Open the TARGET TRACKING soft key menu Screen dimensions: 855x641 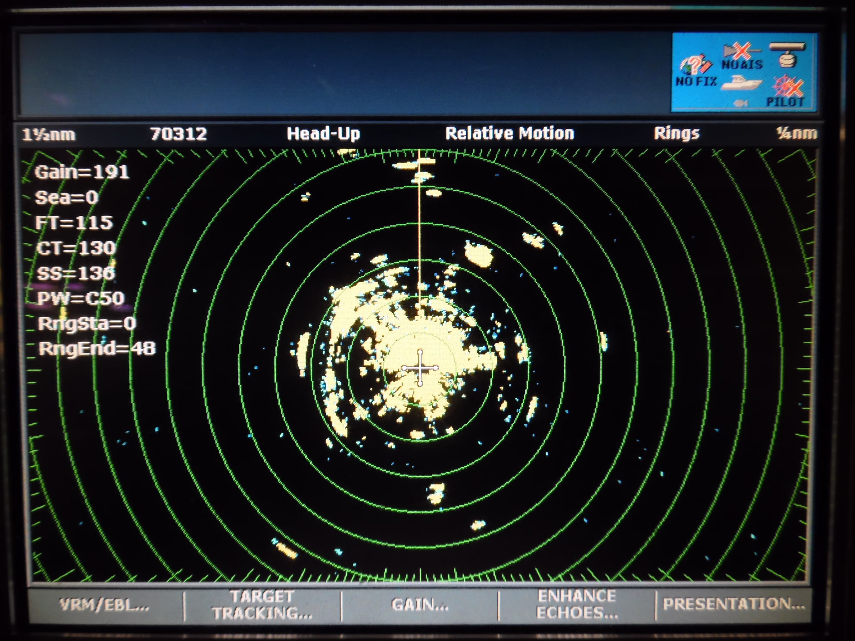(x=262, y=606)
